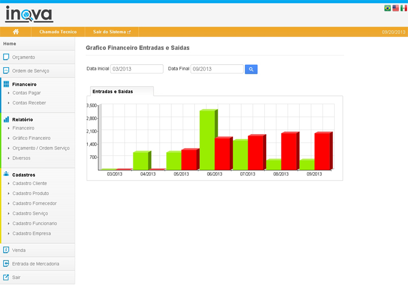Image resolution: width=408 pixels, height=289 pixels.
Task: Select the Mexico flag language icon
Action: point(403,8)
